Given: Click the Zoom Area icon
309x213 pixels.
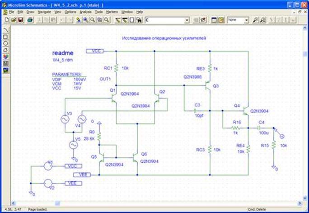Looking at the screenshot, I should [99, 20].
